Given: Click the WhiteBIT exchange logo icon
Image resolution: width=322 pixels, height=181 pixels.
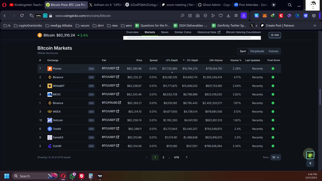Looking at the screenshot, I should 50,86.
